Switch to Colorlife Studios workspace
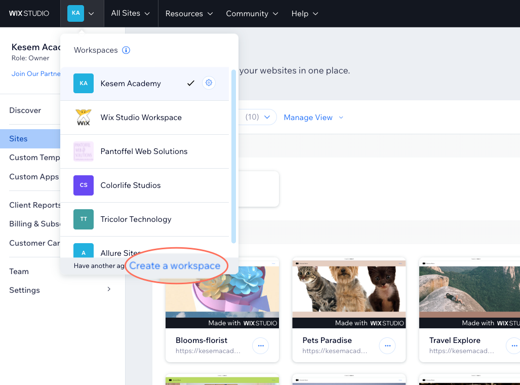Viewport: 520px width, 385px height. 145,185
